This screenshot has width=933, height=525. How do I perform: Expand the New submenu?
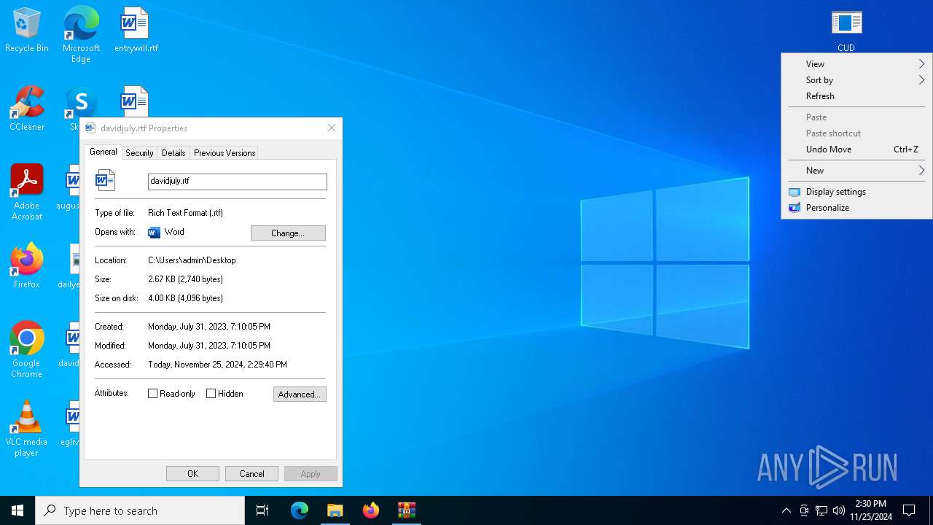pos(856,171)
